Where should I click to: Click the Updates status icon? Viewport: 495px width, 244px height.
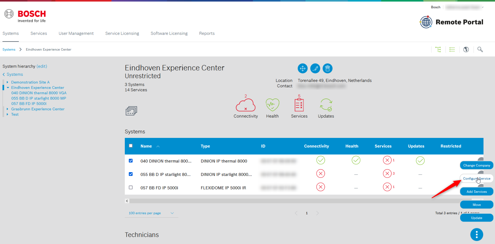(326, 105)
